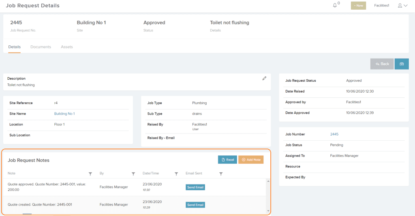The height and width of the screenshot is (216, 415).
Task: Sort by Note column header
Action: point(11,173)
